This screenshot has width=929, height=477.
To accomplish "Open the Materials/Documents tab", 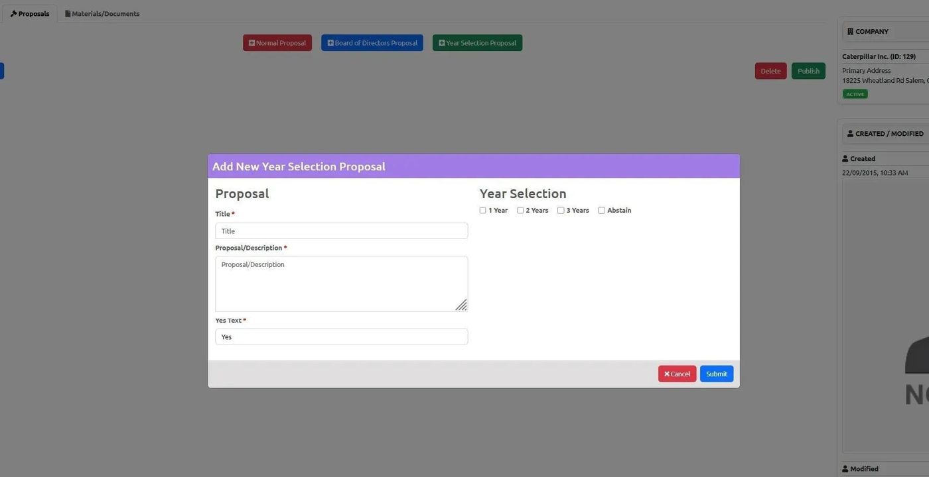I will coord(102,14).
